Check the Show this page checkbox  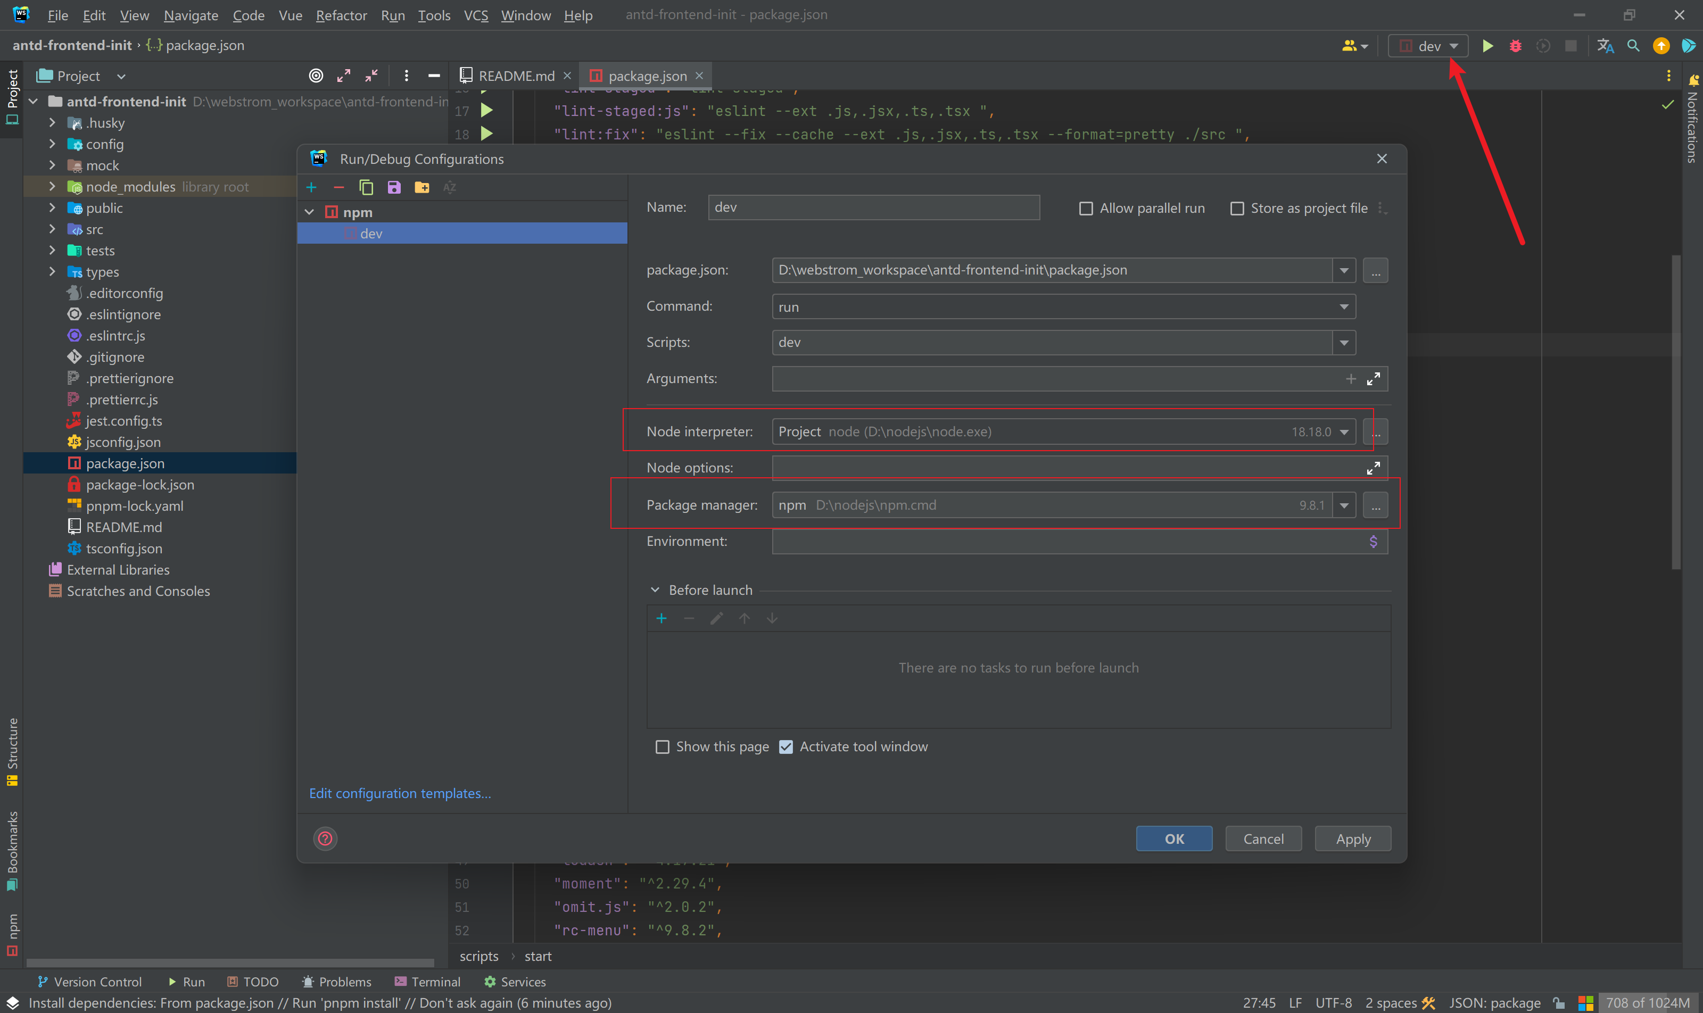[x=662, y=747]
